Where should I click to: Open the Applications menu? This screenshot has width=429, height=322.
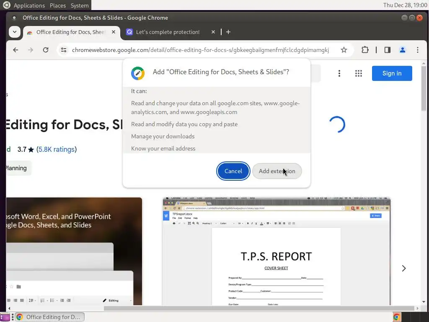click(29, 5)
